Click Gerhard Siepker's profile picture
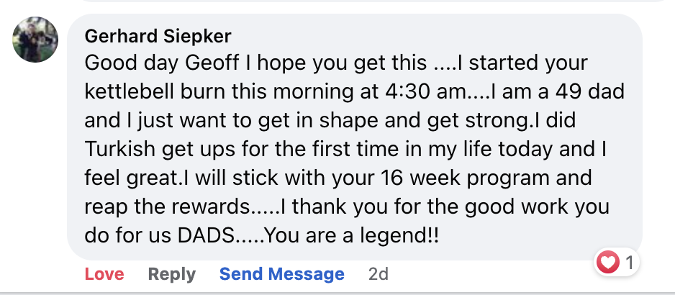 point(35,40)
